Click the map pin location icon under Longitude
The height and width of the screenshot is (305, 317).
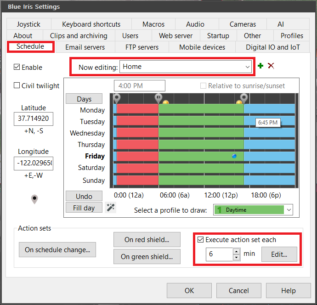point(34,199)
